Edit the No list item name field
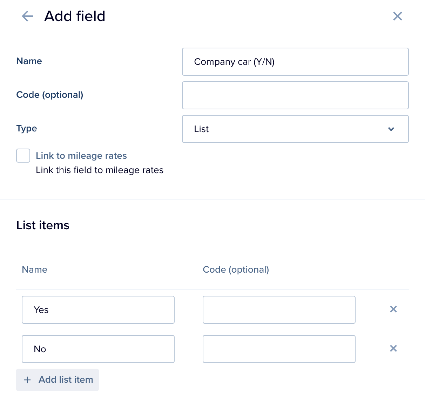This screenshot has width=425, height=403. pos(98,349)
